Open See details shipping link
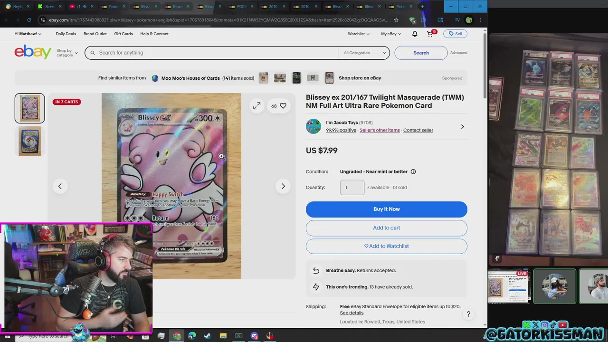Image resolution: width=608 pixels, height=342 pixels. coord(351,313)
